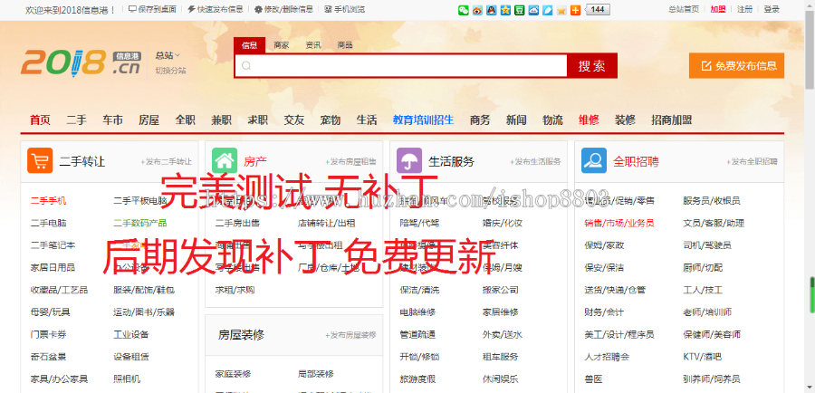
Task: Click the green house 房产 icon
Action: tap(225, 160)
